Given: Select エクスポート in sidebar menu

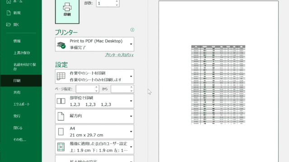Looking at the screenshot, I should (21, 104).
